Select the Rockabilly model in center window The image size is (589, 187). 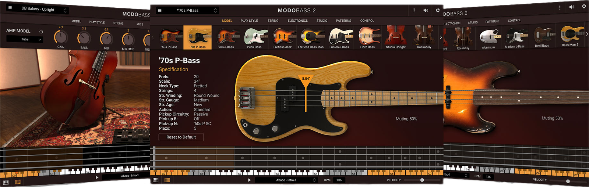point(424,37)
